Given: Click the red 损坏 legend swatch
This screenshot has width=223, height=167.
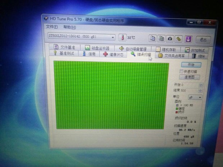Looking at the screenshot, I should point(177,112).
